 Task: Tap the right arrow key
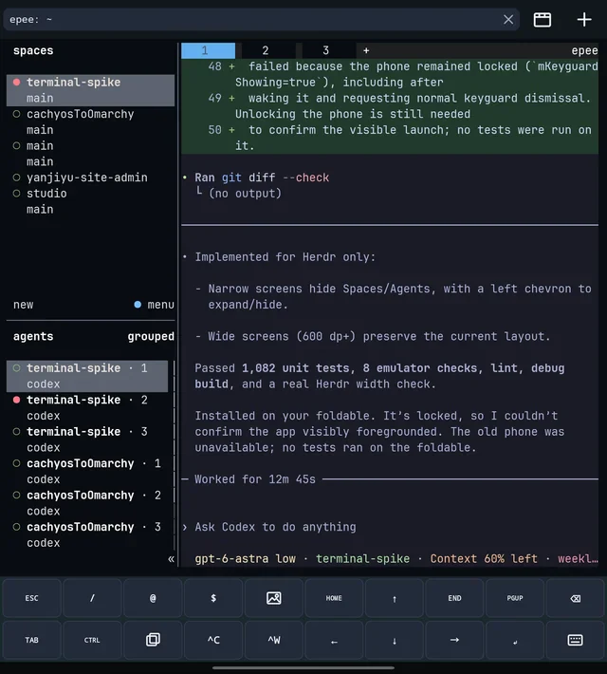454,640
